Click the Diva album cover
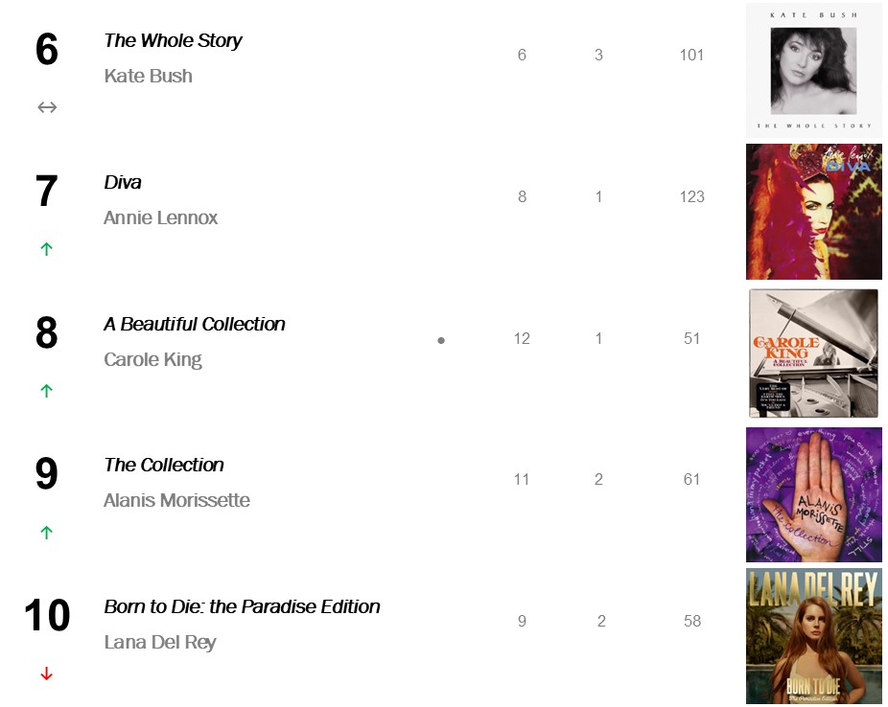Viewport: 888px width, 707px height. coord(813,212)
